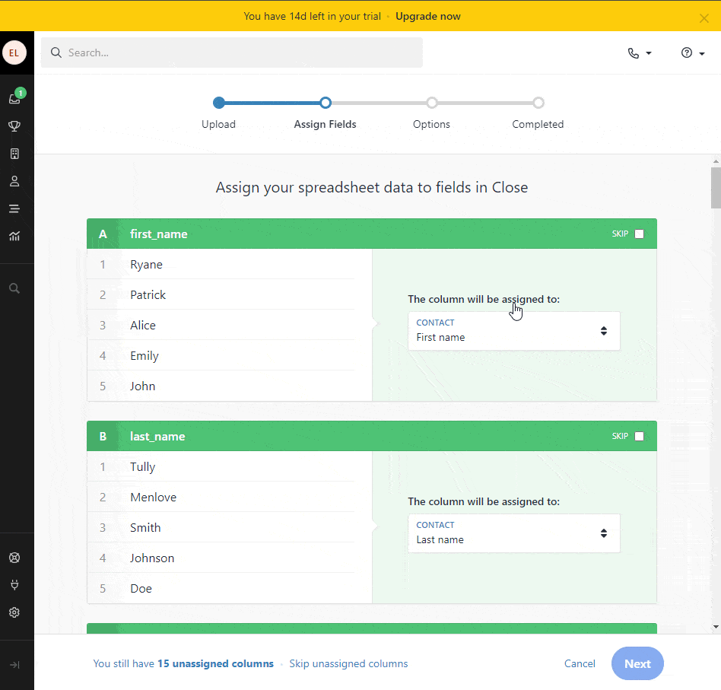Open the Inbox with 1 notification
The image size is (721, 690).
pyautogui.click(x=15, y=97)
